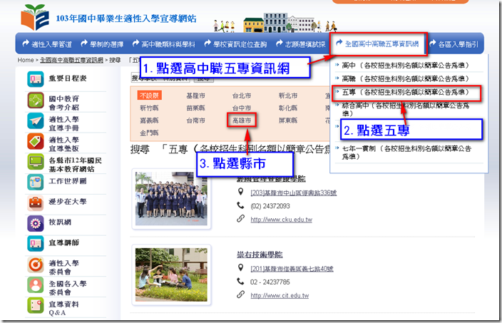
Task: Open the 適性入學宣導手冊 paper plane icon
Action: coord(35,121)
